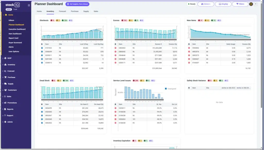
Task: Open Alerts in the sidebar
Action: pos(11,47)
